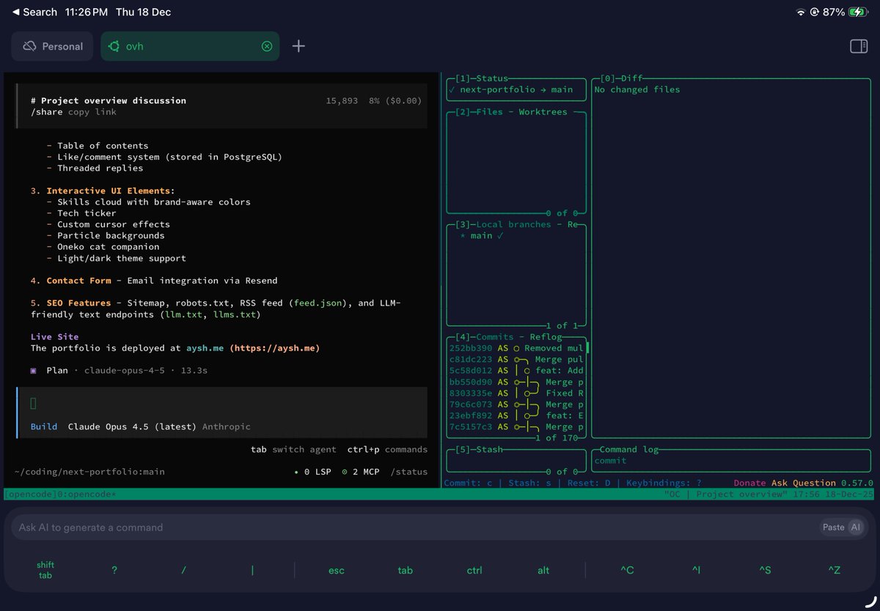The height and width of the screenshot is (611, 880).
Task: Tap the ^C shortcut key
Action: pyautogui.click(x=627, y=570)
